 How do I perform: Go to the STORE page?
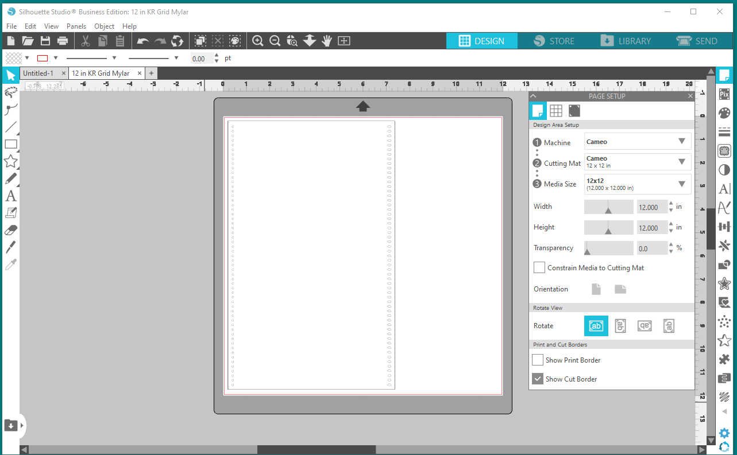(x=555, y=41)
